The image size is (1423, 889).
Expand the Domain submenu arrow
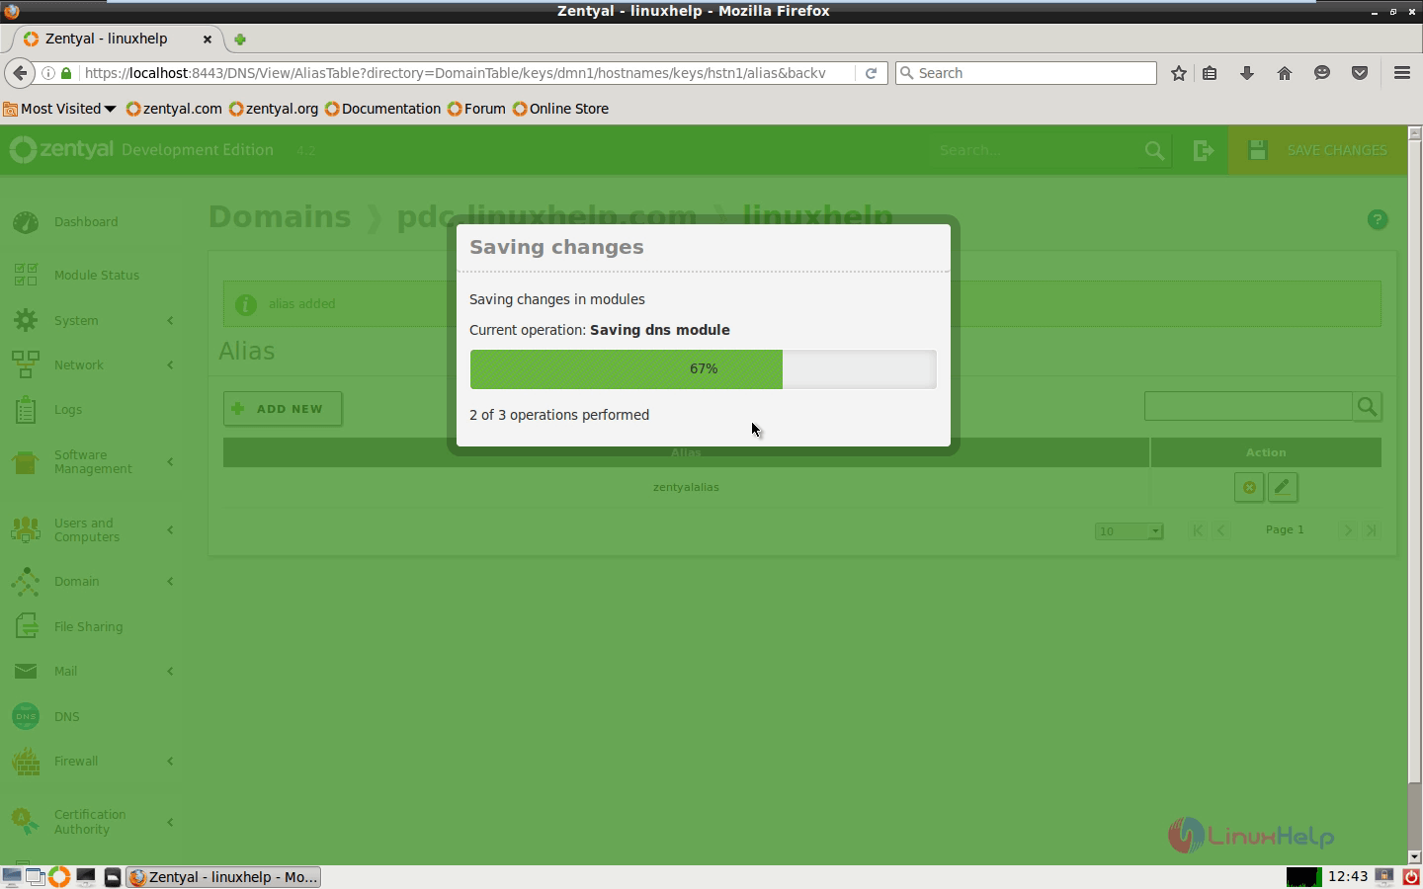coord(170,582)
